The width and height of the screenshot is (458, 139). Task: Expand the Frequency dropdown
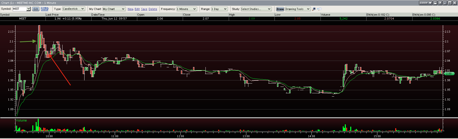coord(187,9)
